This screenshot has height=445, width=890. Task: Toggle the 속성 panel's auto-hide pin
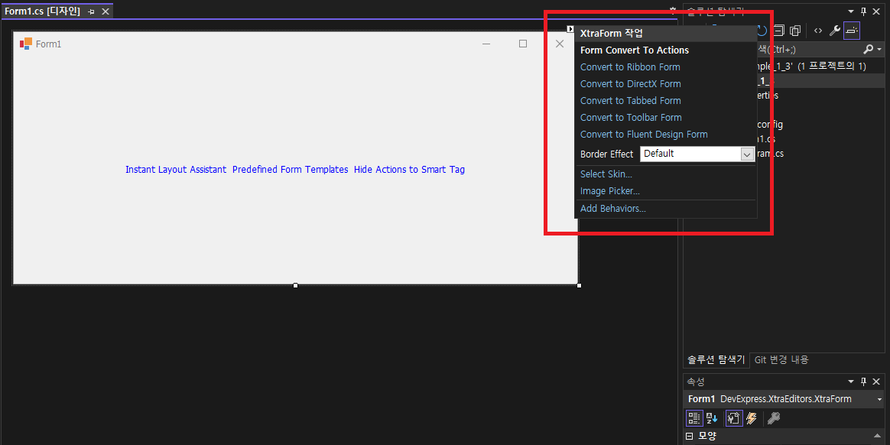pos(864,382)
